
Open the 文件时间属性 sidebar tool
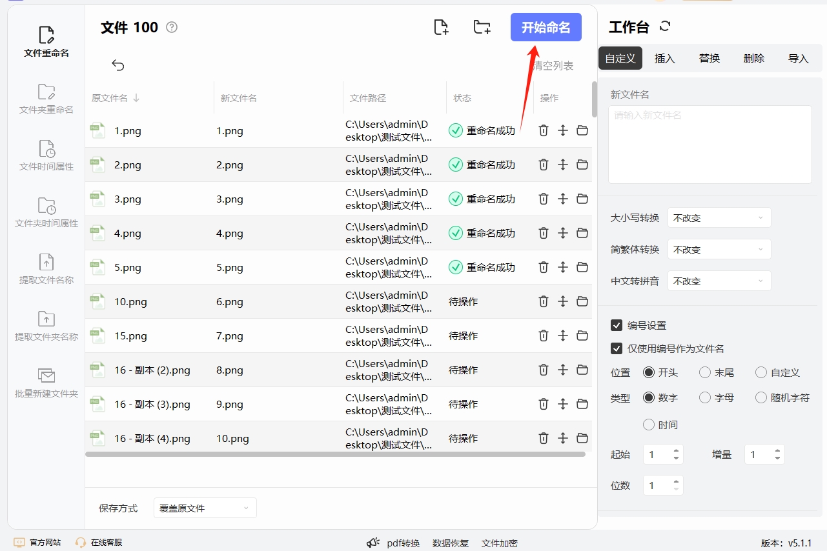pos(46,156)
